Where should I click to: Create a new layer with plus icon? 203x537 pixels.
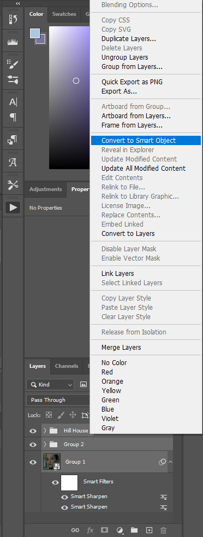click(x=149, y=530)
